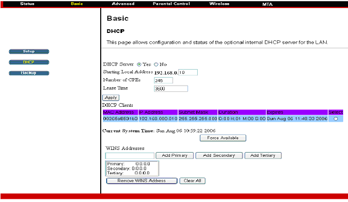The height and width of the screenshot is (202, 348).
Task: Click the Force Available button
Action: point(223,138)
